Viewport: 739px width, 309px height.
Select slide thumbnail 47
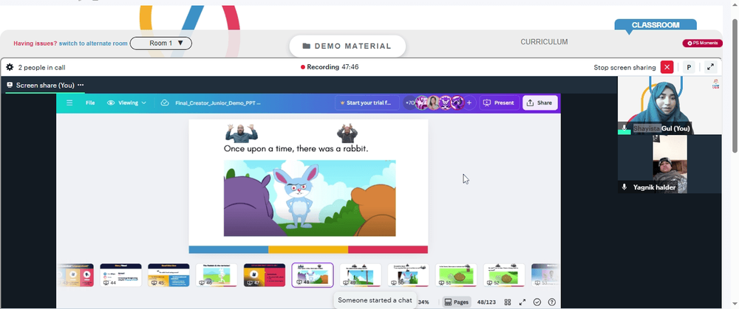point(265,275)
